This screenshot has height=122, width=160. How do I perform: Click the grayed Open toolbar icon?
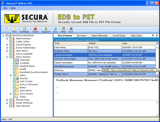tap(6, 30)
